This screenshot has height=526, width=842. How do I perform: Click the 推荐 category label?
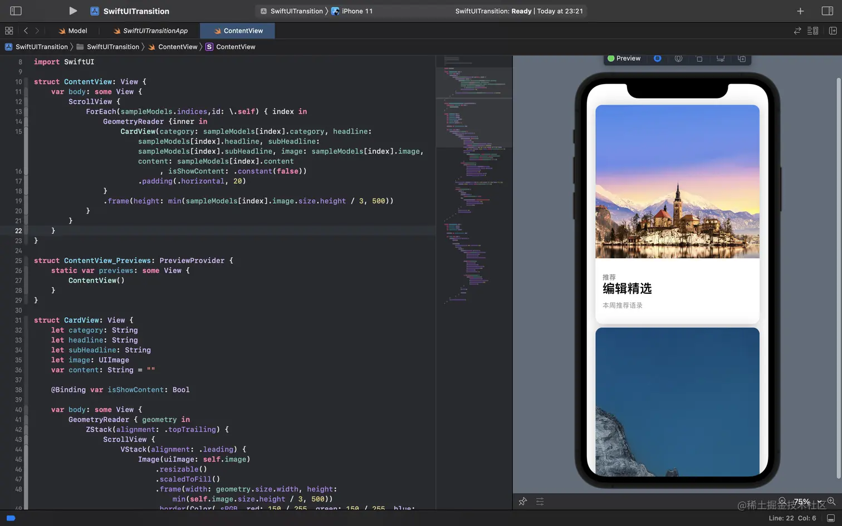[609, 277]
